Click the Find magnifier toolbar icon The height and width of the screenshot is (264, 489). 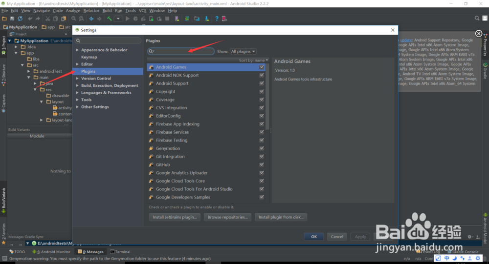74,19
